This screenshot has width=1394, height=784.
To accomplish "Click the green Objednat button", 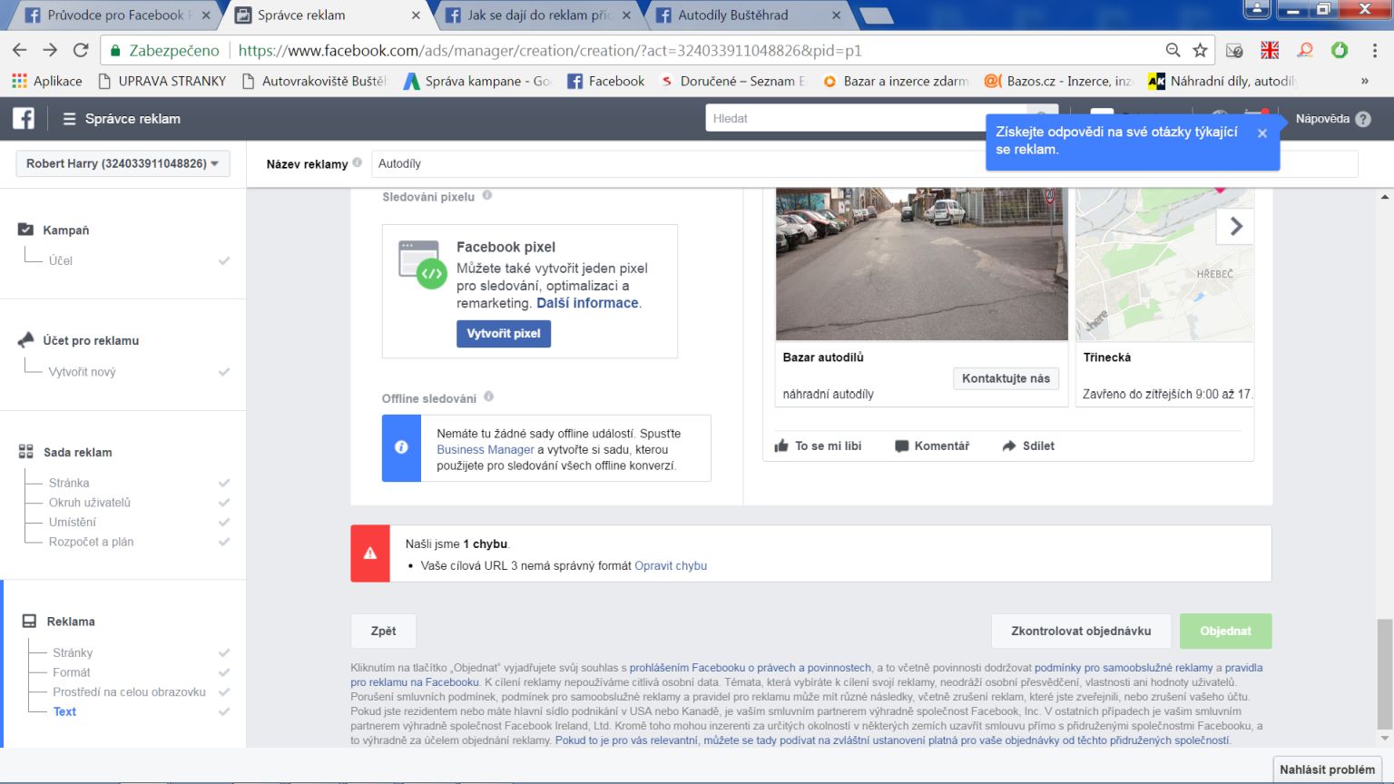I will tap(1225, 631).
